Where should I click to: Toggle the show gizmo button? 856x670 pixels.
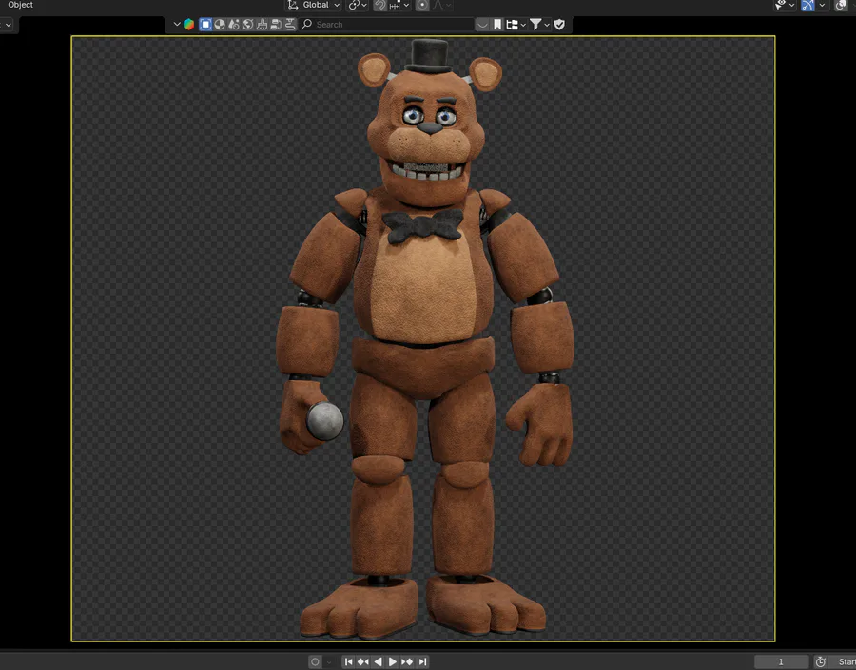(807, 5)
